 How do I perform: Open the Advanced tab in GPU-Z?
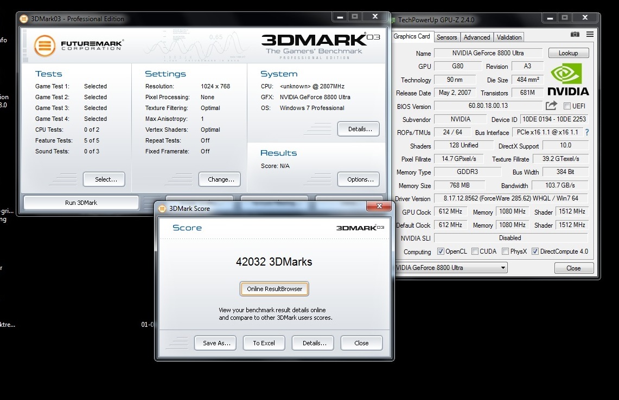pos(477,37)
